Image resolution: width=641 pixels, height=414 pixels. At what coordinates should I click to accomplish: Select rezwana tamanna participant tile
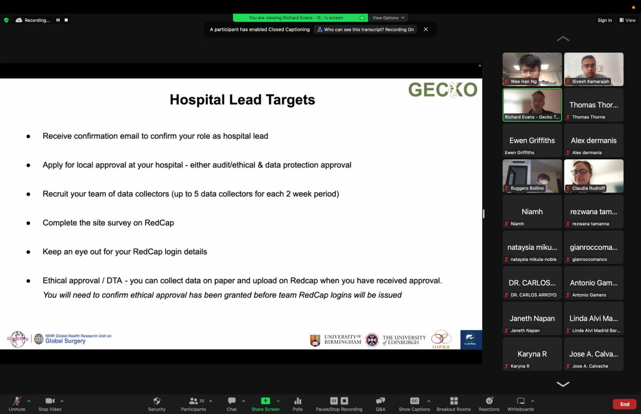coord(593,212)
